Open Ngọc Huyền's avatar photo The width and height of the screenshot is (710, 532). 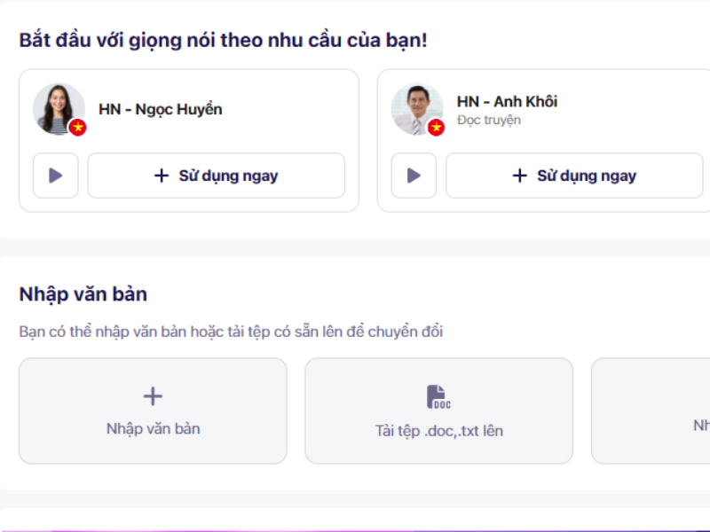(x=59, y=109)
